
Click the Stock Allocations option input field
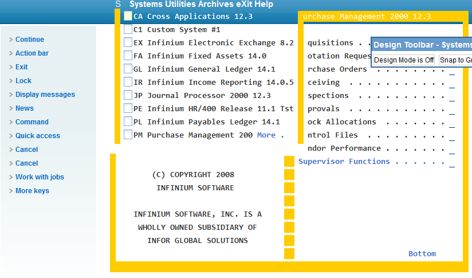tap(452, 124)
